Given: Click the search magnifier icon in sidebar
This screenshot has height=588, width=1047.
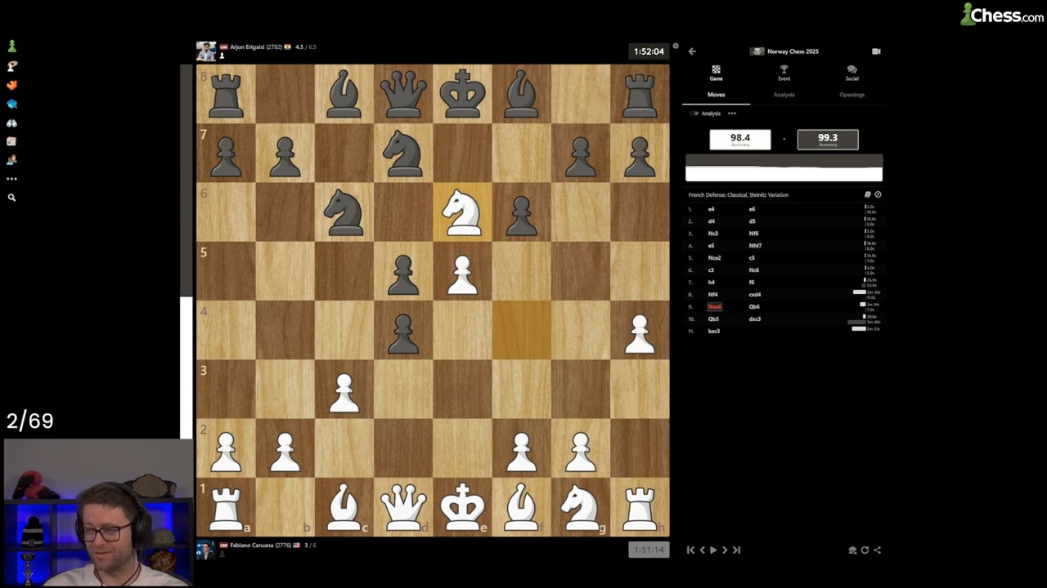Looking at the screenshot, I should [x=11, y=198].
